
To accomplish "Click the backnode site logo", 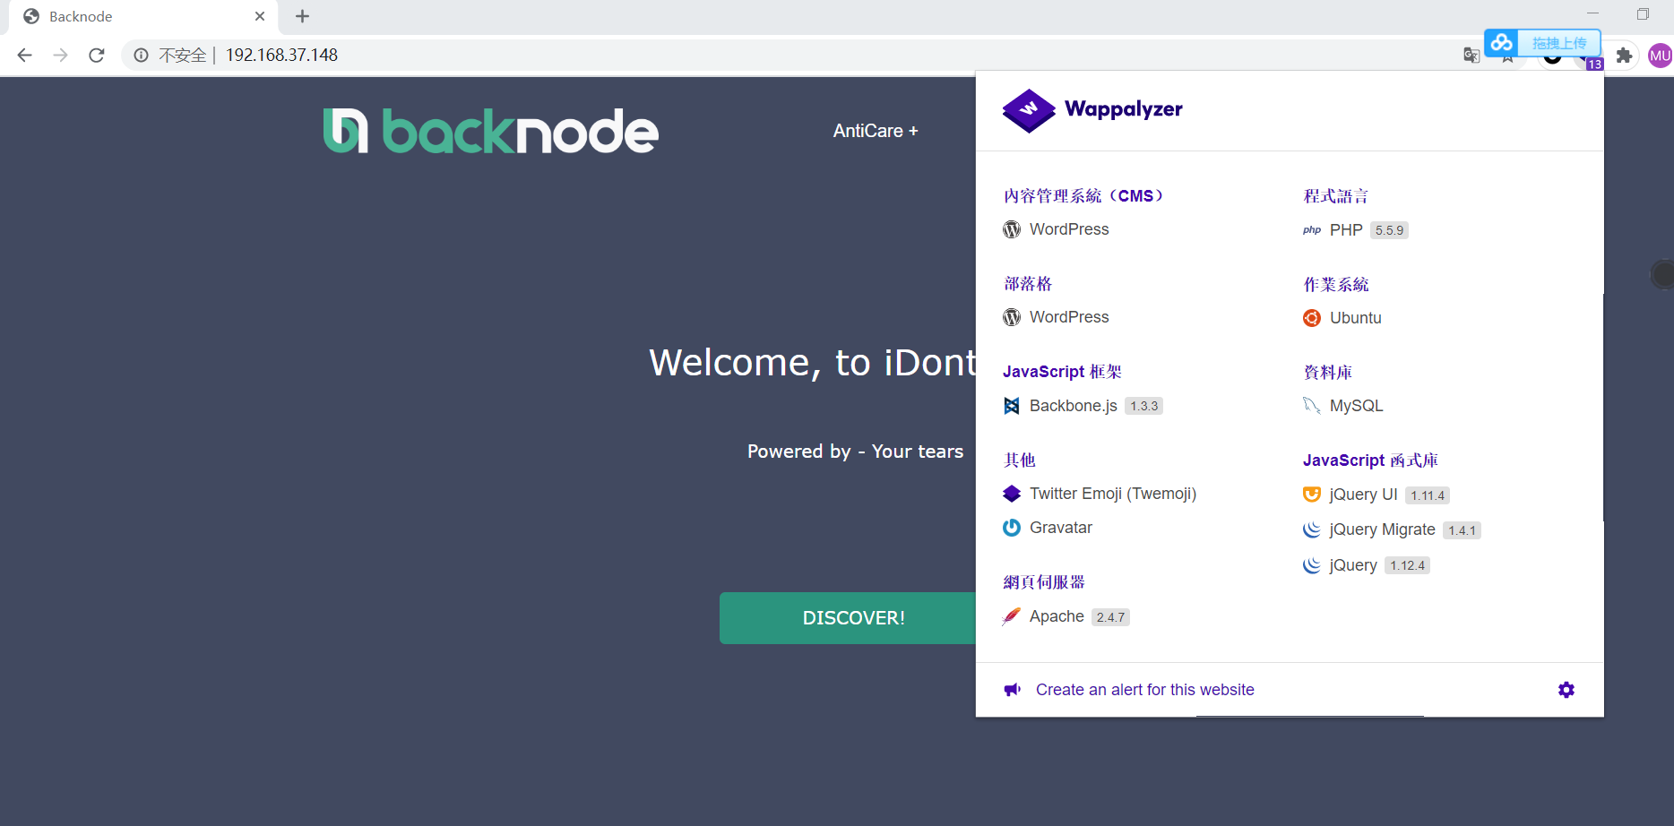I will point(490,131).
